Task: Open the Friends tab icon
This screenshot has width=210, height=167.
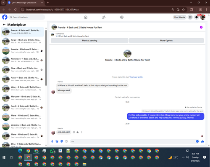Action: tap(104, 17)
